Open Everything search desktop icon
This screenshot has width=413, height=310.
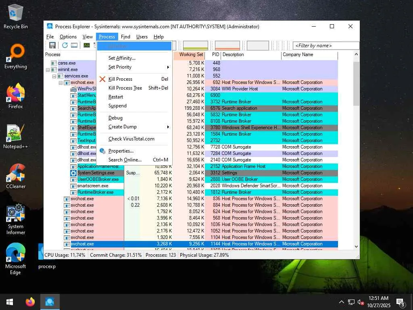pos(16,57)
